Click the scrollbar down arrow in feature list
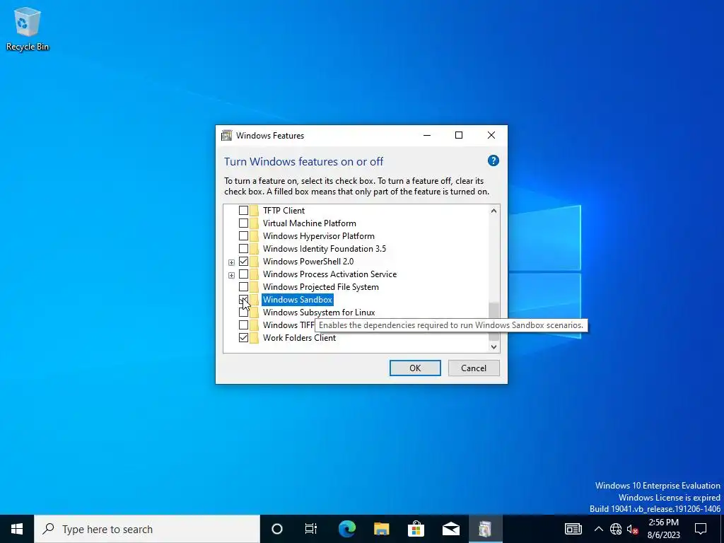 click(494, 346)
